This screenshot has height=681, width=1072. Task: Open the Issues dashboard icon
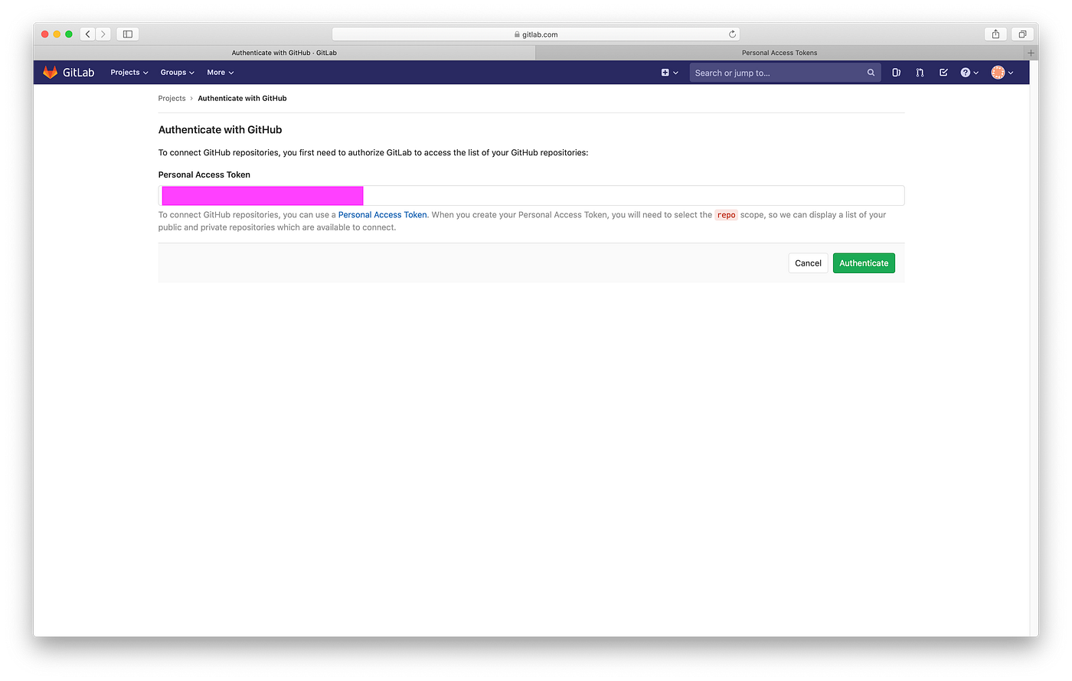[x=896, y=72]
